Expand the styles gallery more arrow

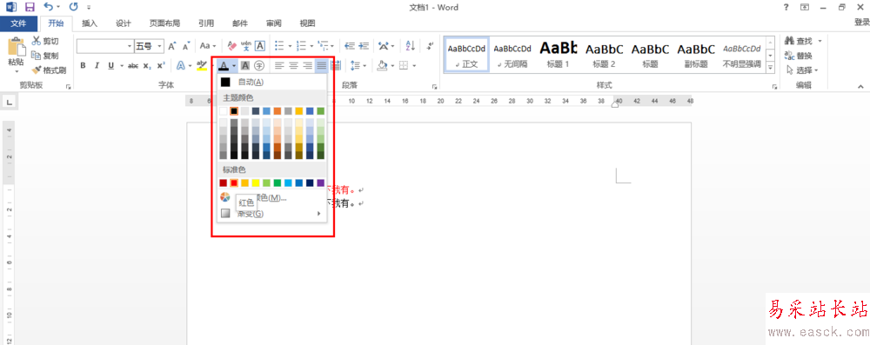click(770, 67)
